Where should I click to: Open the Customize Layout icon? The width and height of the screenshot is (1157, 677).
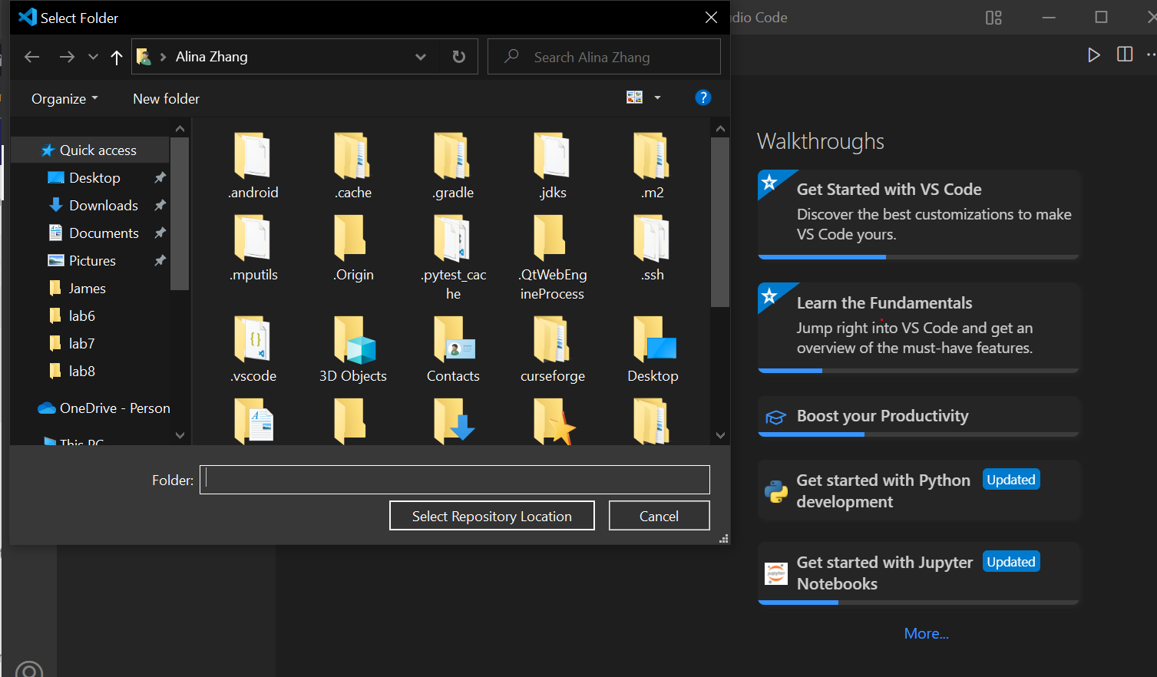tap(993, 18)
